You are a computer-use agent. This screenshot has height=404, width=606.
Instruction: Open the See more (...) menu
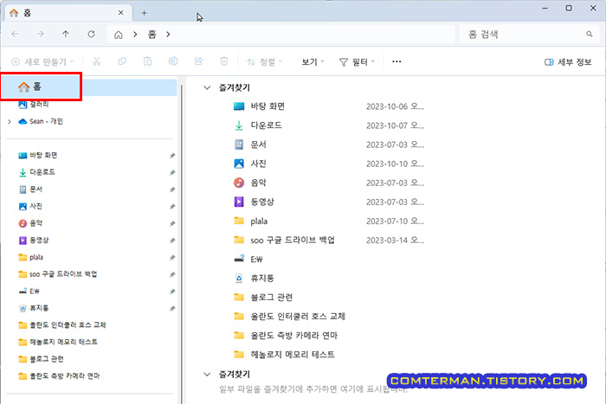(396, 61)
